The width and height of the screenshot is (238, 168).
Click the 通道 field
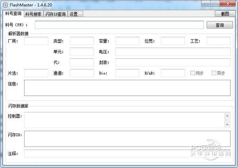(x=82, y=73)
